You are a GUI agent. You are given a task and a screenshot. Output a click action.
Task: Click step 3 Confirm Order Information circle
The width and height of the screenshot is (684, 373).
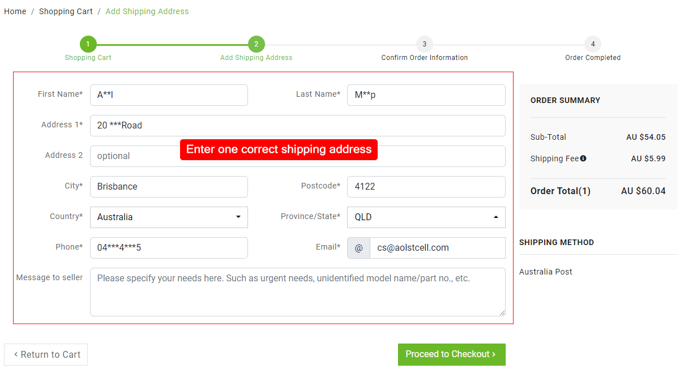(x=424, y=44)
